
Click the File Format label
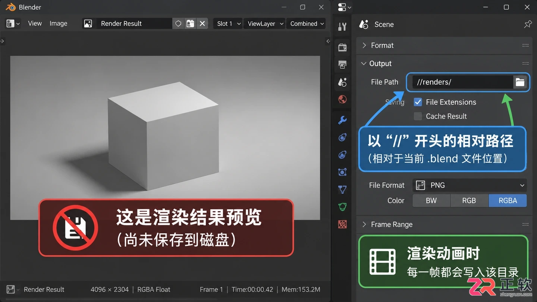(387, 185)
